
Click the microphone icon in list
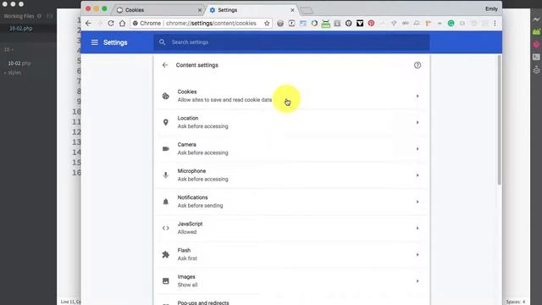pos(166,175)
